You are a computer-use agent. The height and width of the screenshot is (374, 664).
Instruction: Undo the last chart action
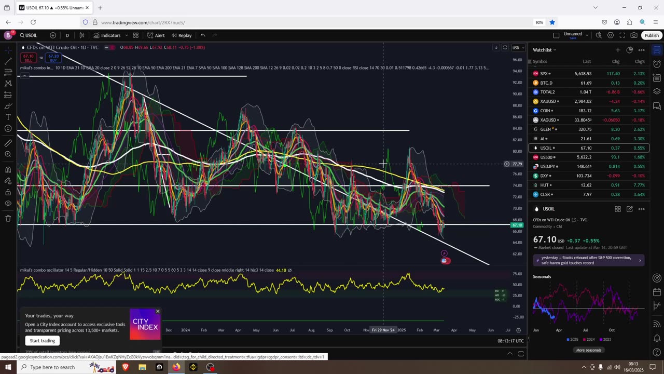tap(203, 35)
